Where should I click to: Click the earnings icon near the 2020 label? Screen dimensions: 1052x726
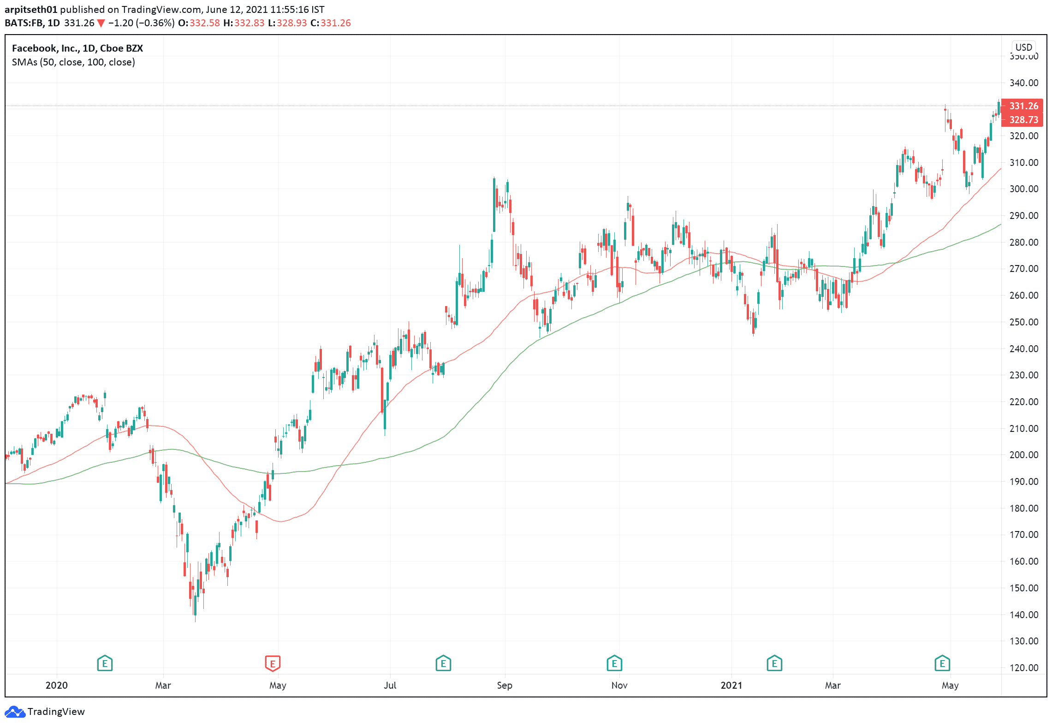[x=105, y=663]
